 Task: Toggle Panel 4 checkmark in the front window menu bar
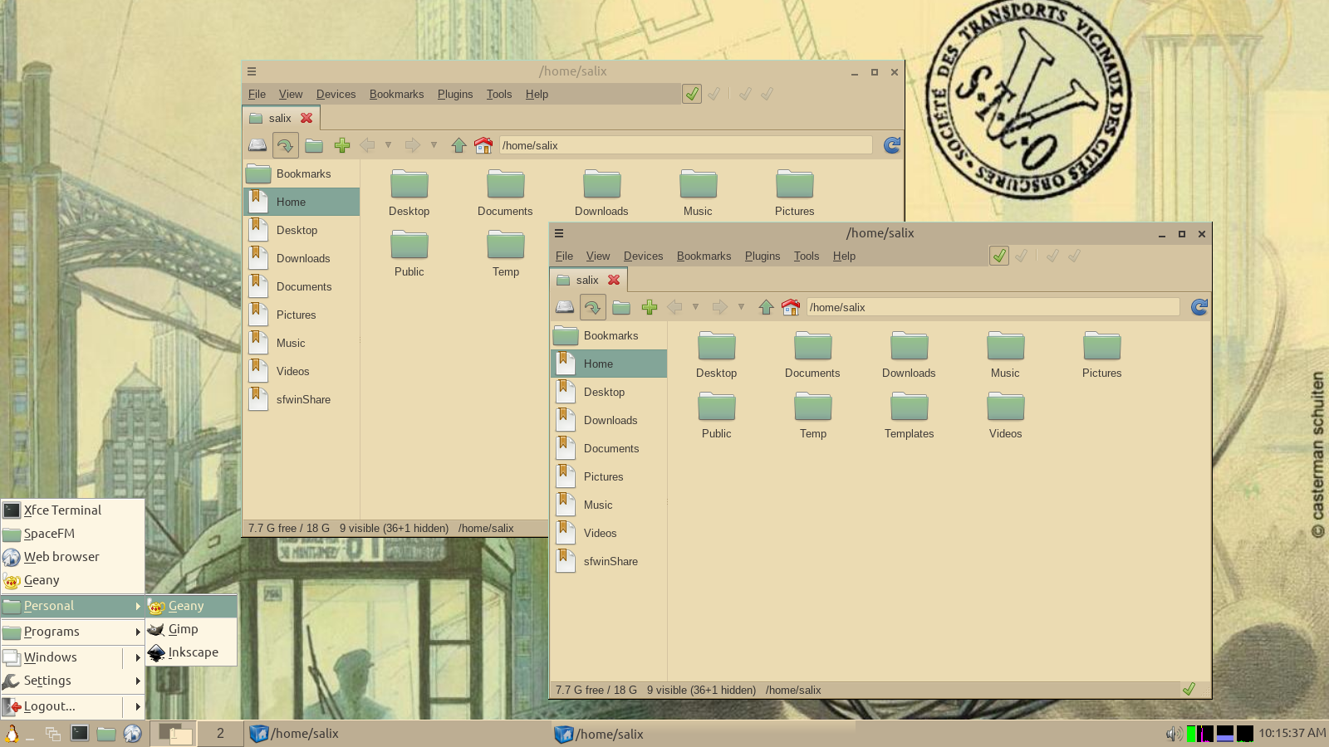pos(1074,256)
